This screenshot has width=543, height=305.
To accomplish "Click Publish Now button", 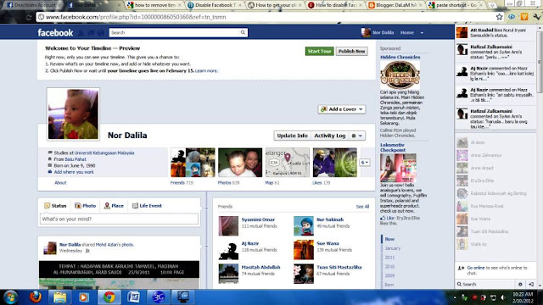I will click(x=351, y=51).
